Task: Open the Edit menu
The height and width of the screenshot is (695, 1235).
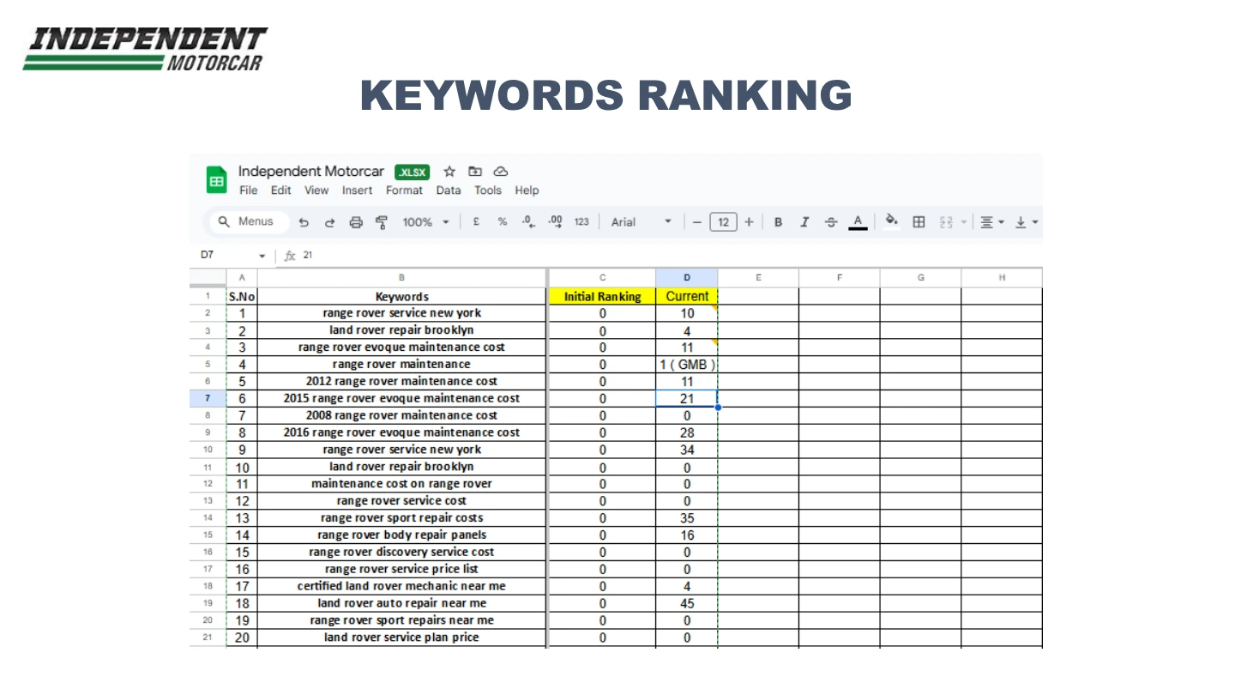Action: 281,190
